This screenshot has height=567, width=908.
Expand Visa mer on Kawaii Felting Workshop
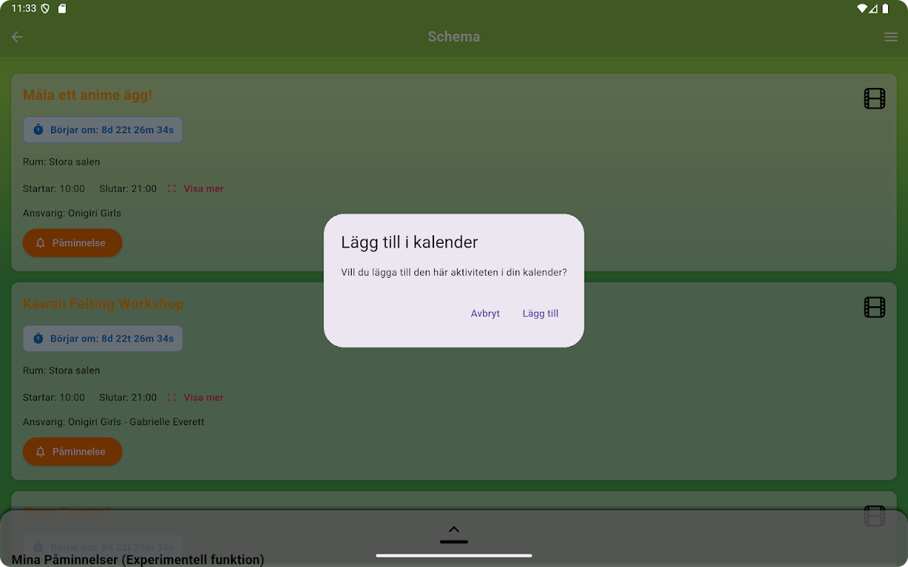tap(196, 398)
